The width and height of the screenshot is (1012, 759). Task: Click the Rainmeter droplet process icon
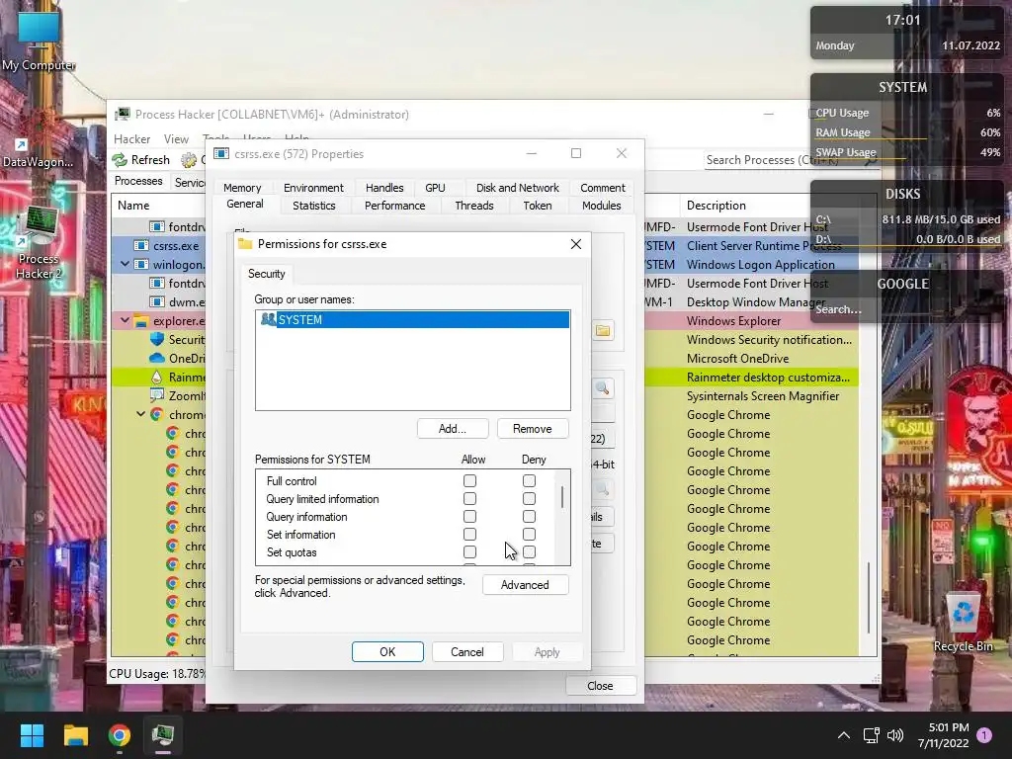(157, 377)
